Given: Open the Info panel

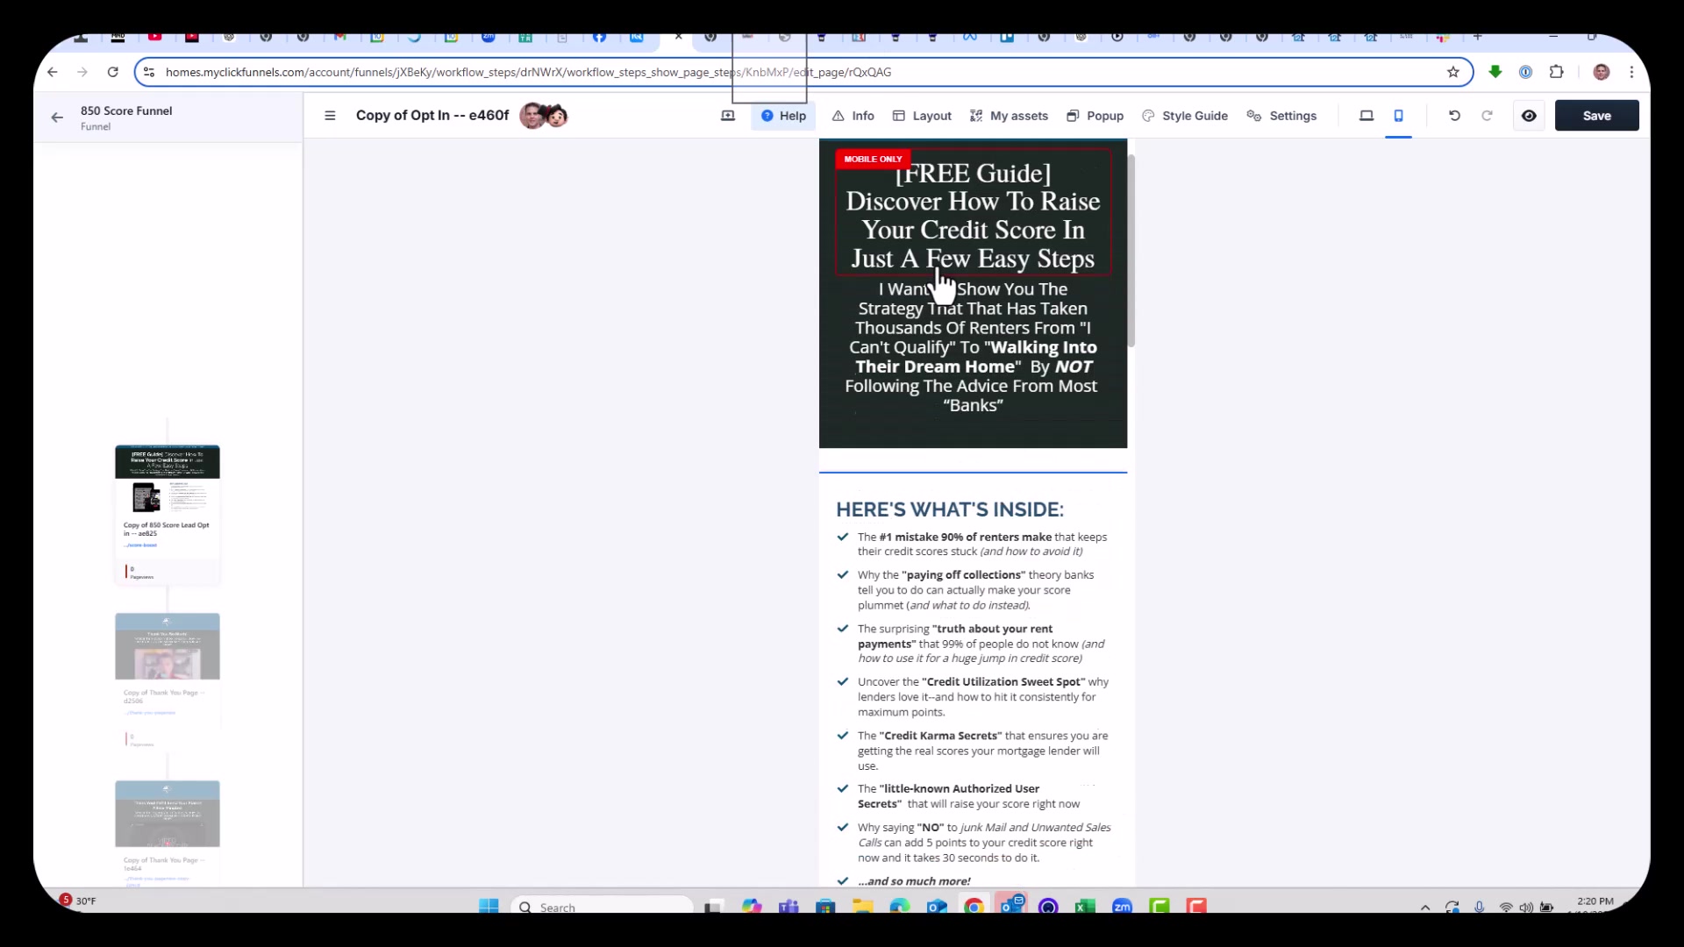Looking at the screenshot, I should 853,116.
